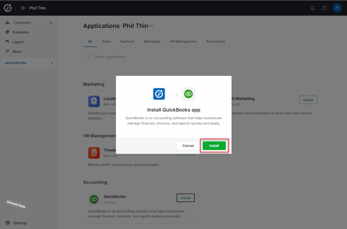
Task: Click the notification bell icon
Action: (x=312, y=8)
